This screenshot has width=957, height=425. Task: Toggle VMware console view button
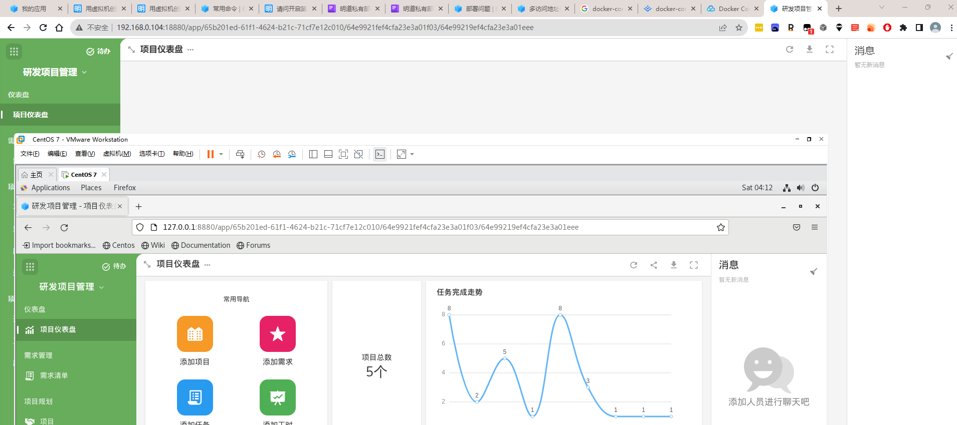click(380, 154)
